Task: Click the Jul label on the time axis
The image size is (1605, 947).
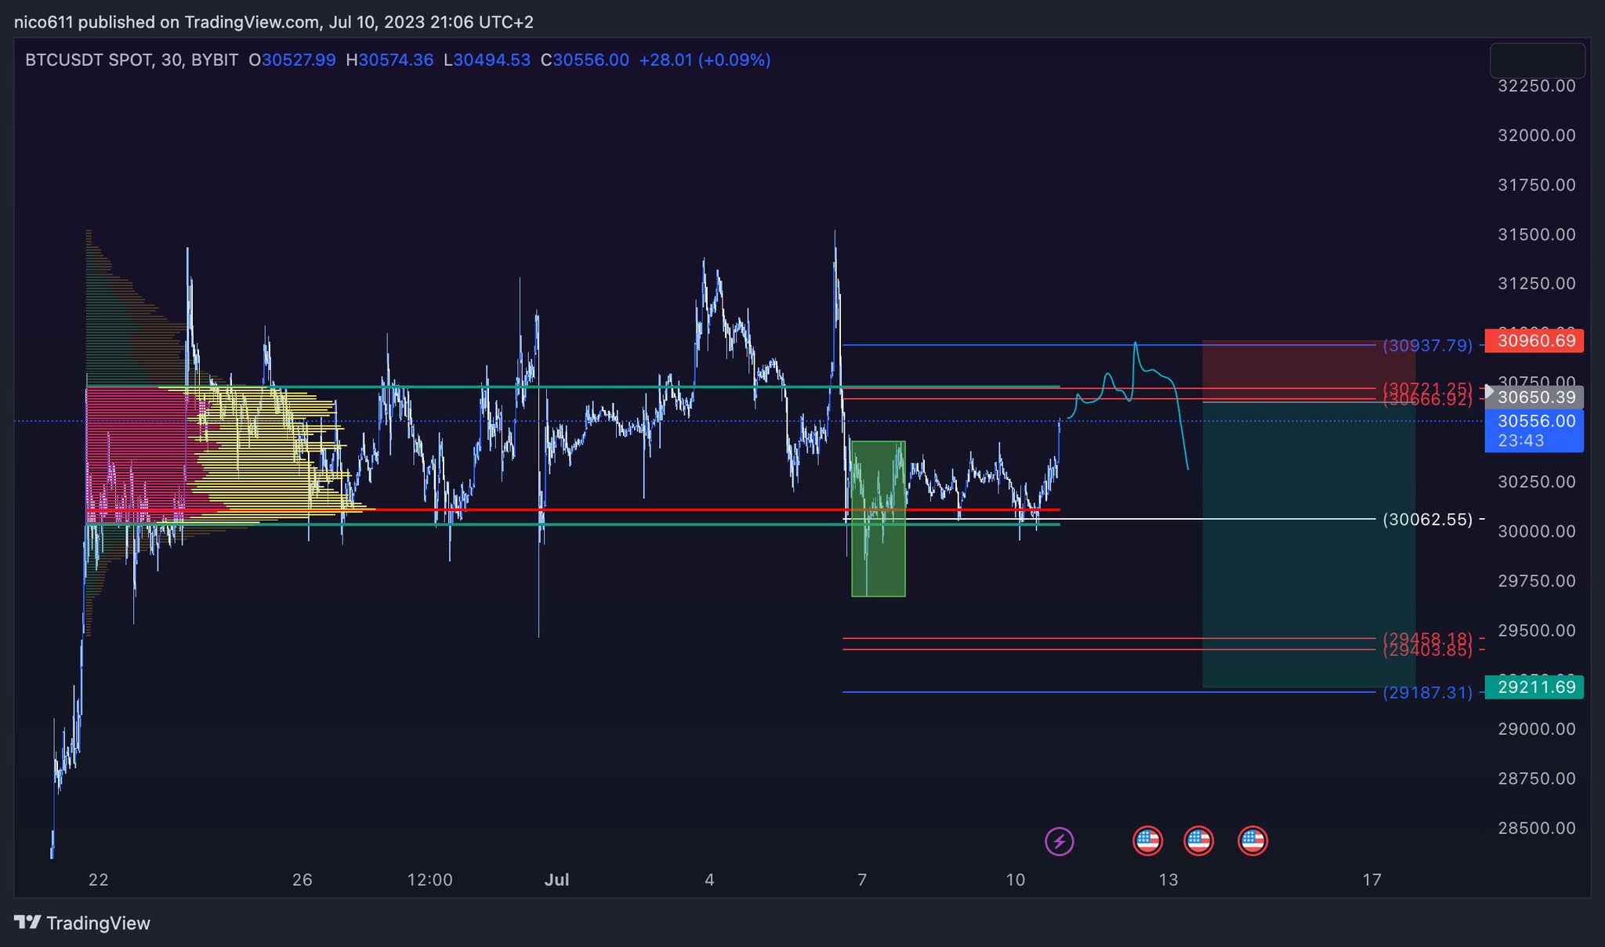Action: coord(556,880)
